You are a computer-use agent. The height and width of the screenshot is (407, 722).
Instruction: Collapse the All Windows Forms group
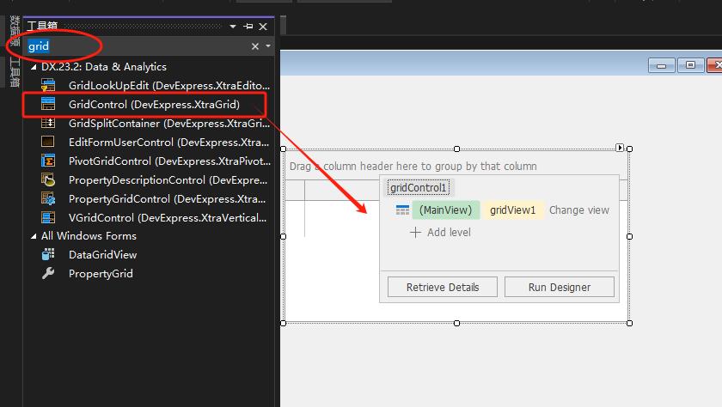click(x=34, y=236)
